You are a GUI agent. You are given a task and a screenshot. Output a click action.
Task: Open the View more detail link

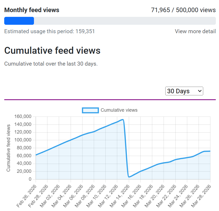pyautogui.click(x=195, y=31)
